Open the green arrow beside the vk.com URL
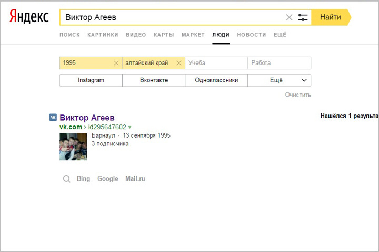This screenshot has width=379, height=252. [130, 127]
